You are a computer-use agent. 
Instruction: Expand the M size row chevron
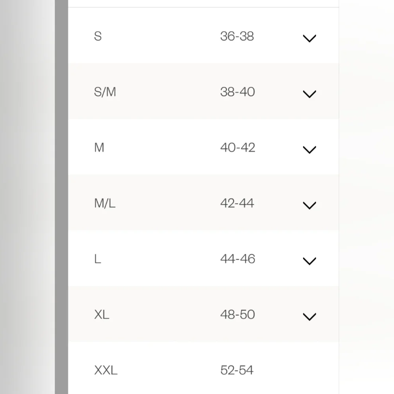click(309, 150)
